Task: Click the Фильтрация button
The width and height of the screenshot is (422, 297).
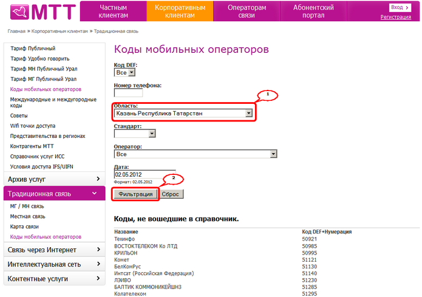Action: [135, 194]
